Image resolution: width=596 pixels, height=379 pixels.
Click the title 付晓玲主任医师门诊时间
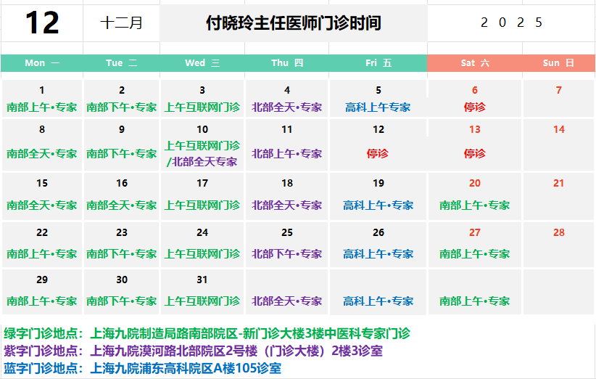point(293,23)
